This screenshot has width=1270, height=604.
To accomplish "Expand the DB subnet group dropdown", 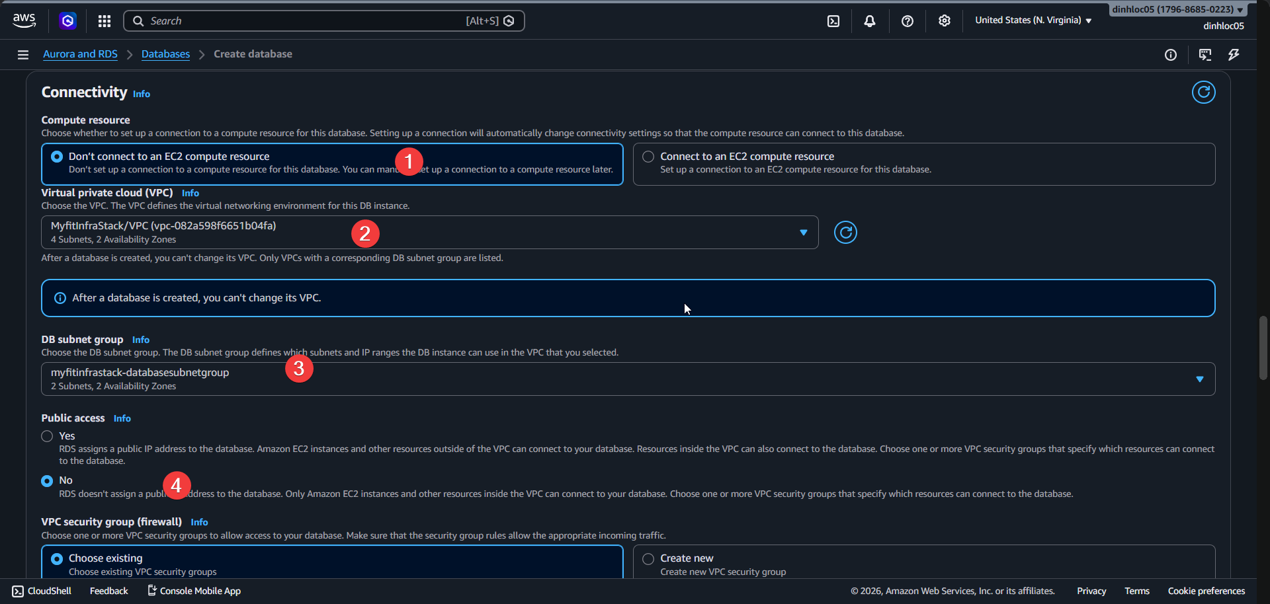I will pos(1200,379).
